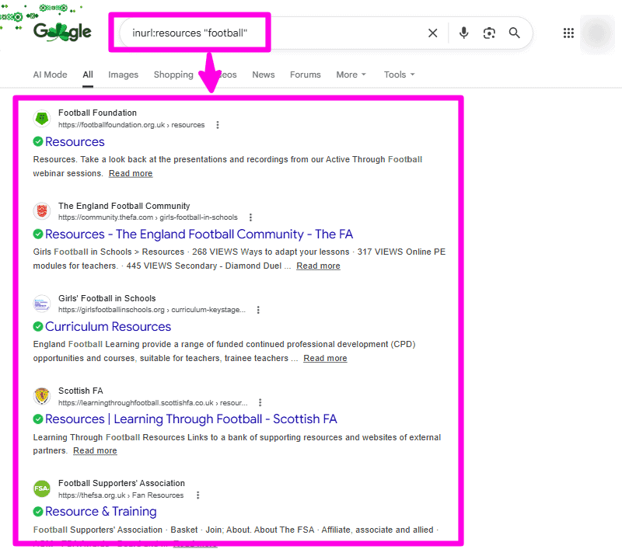
Task: Open more options for Scottish FA result
Action: [260, 402]
